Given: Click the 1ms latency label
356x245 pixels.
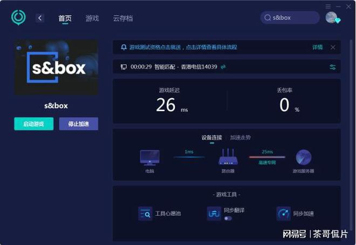Looking at the screenshot, I should [189, 152].
